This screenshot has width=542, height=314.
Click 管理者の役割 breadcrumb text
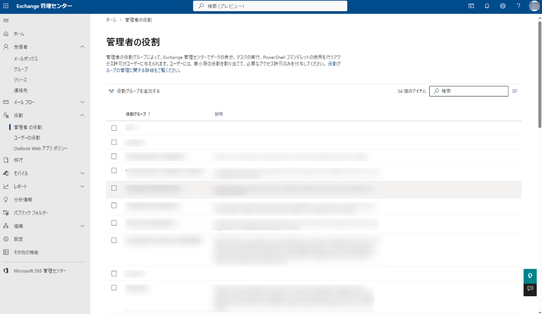138,20
